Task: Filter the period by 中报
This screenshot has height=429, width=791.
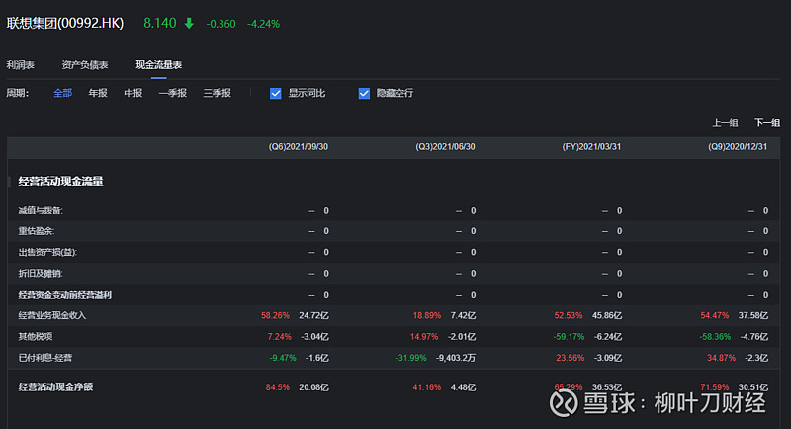Action: pyautogui.click(x=132, y=93)
